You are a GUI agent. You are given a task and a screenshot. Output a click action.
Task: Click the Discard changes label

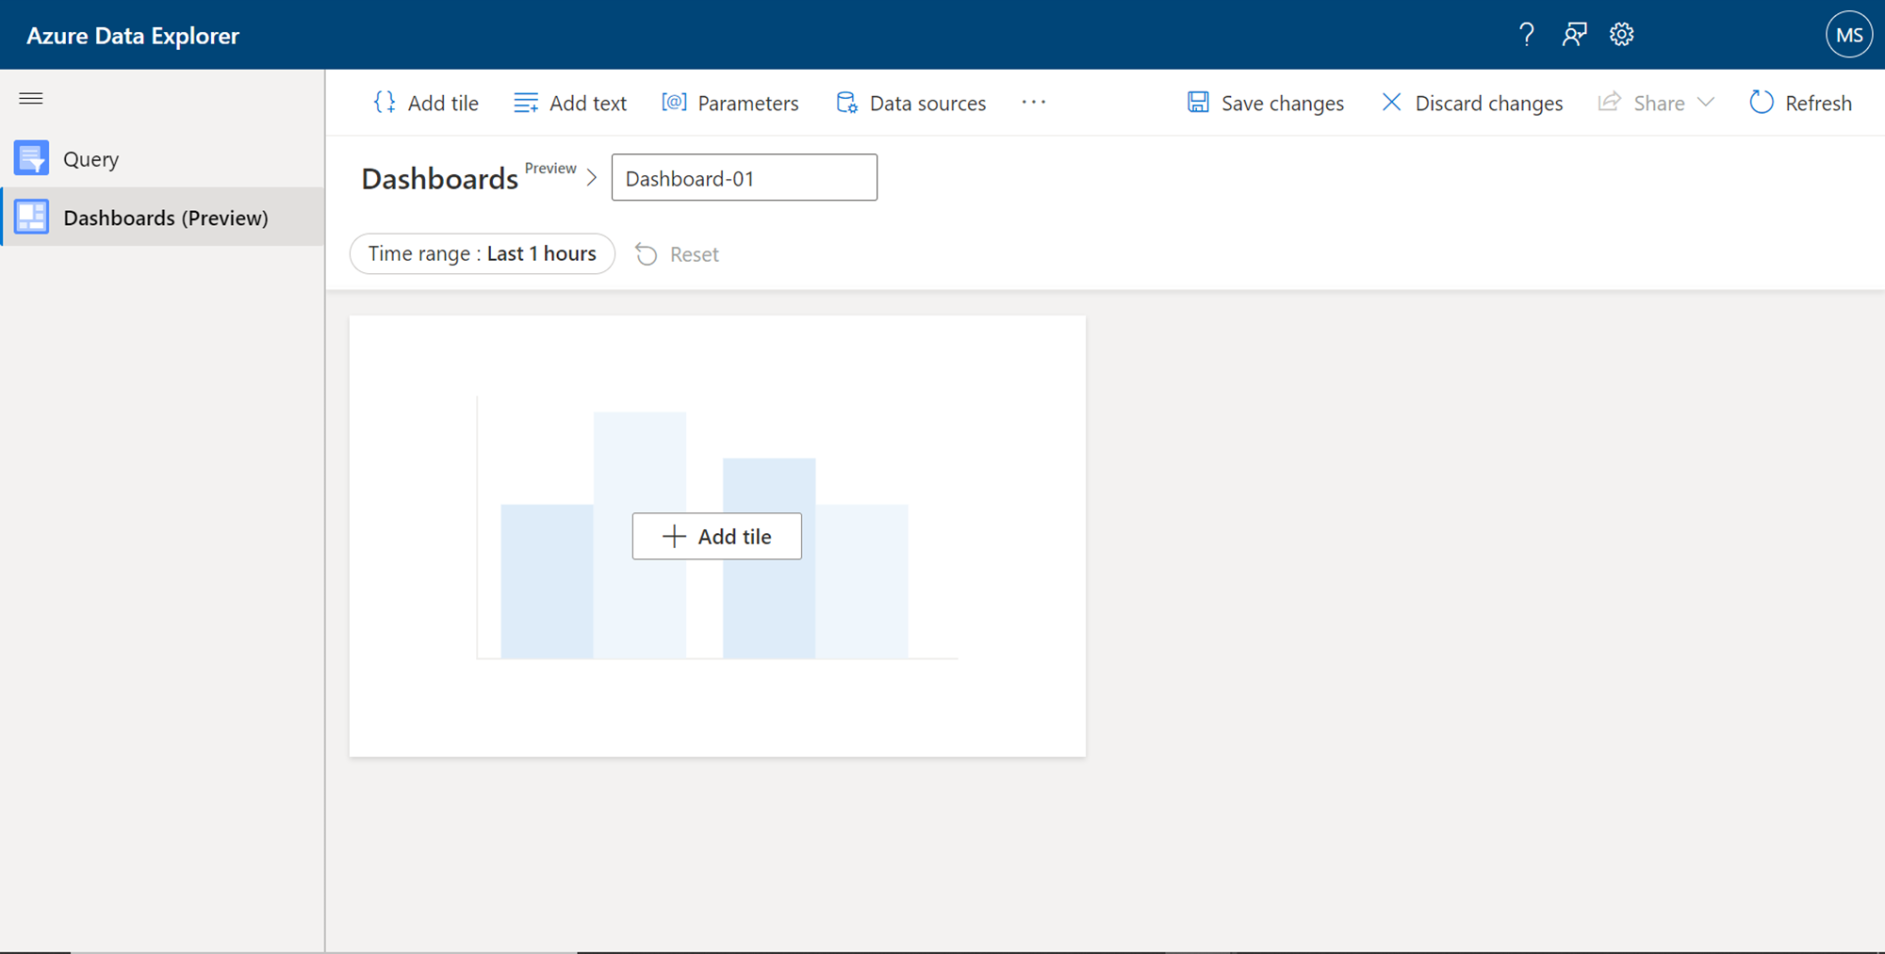(x=1489, y=104)
